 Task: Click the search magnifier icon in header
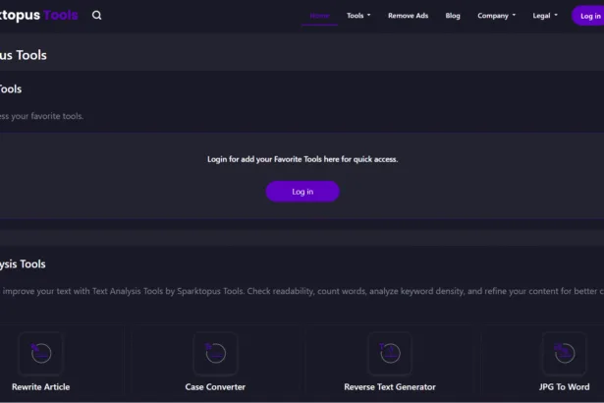point(96,16)
